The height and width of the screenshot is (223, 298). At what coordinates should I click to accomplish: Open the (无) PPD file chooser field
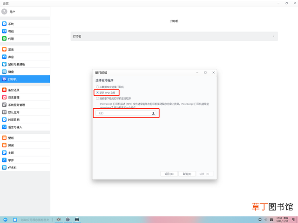(x=126, y=113)
